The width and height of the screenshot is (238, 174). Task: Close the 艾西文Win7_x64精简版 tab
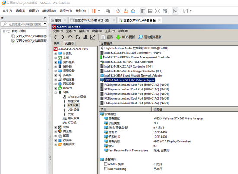click(x=159, y=20)
